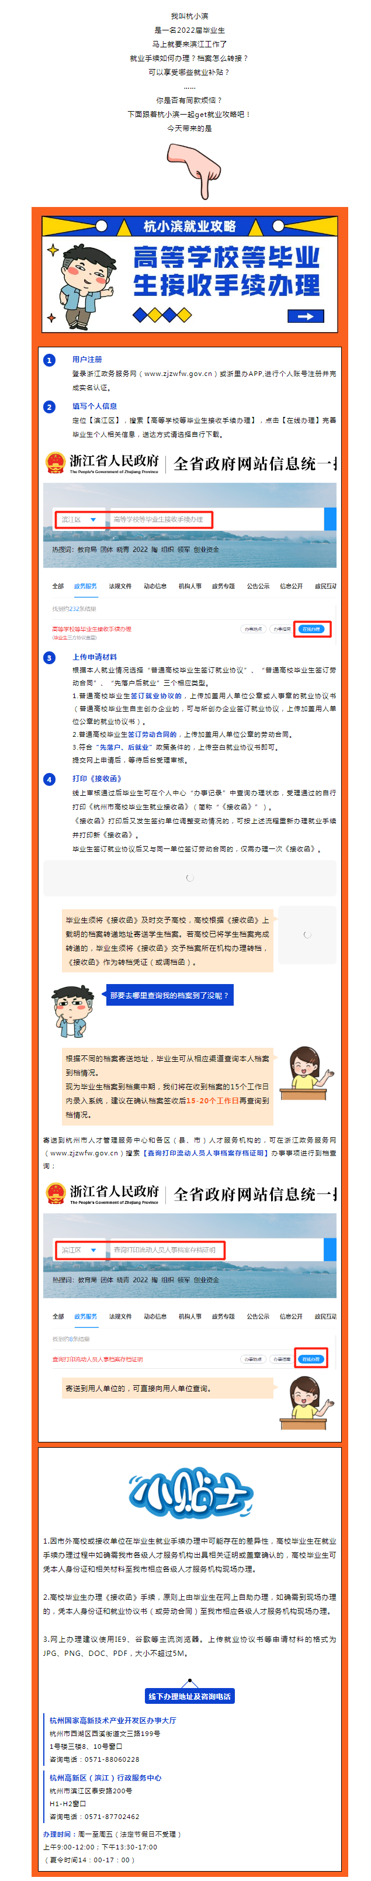
Task: Open 滨江区 dropdown beside 查询打印流动人员 search box
Action: (x=79, y=1250)
